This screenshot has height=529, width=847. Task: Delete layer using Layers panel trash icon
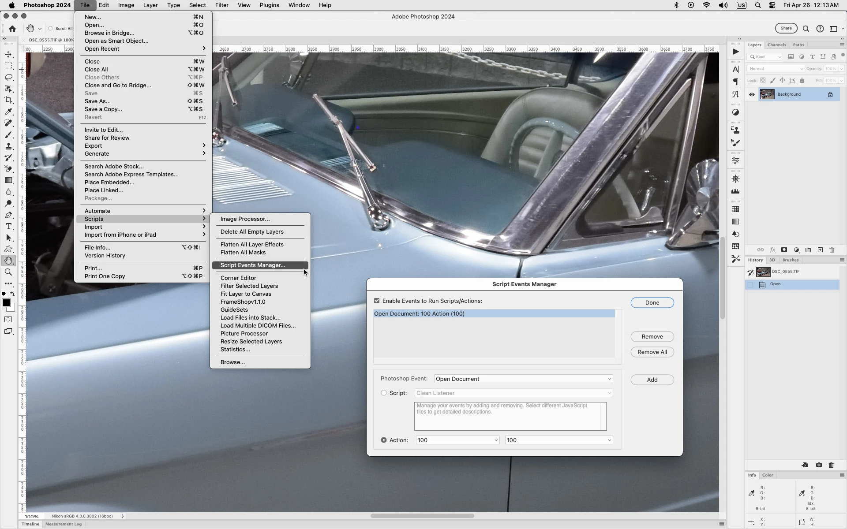tap(832, 250)
